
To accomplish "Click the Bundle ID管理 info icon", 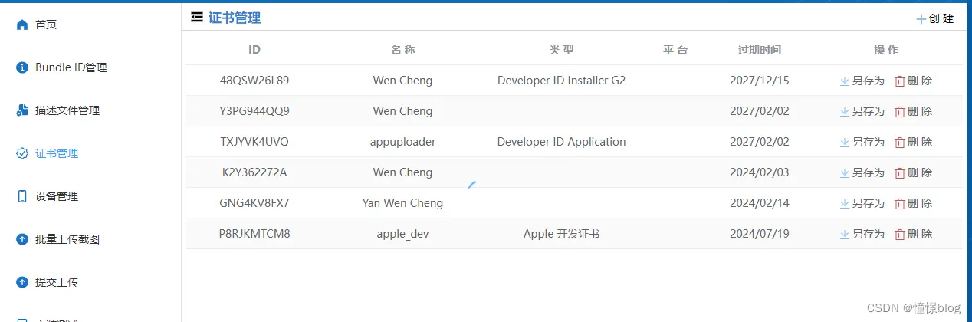I will (22, 67).
